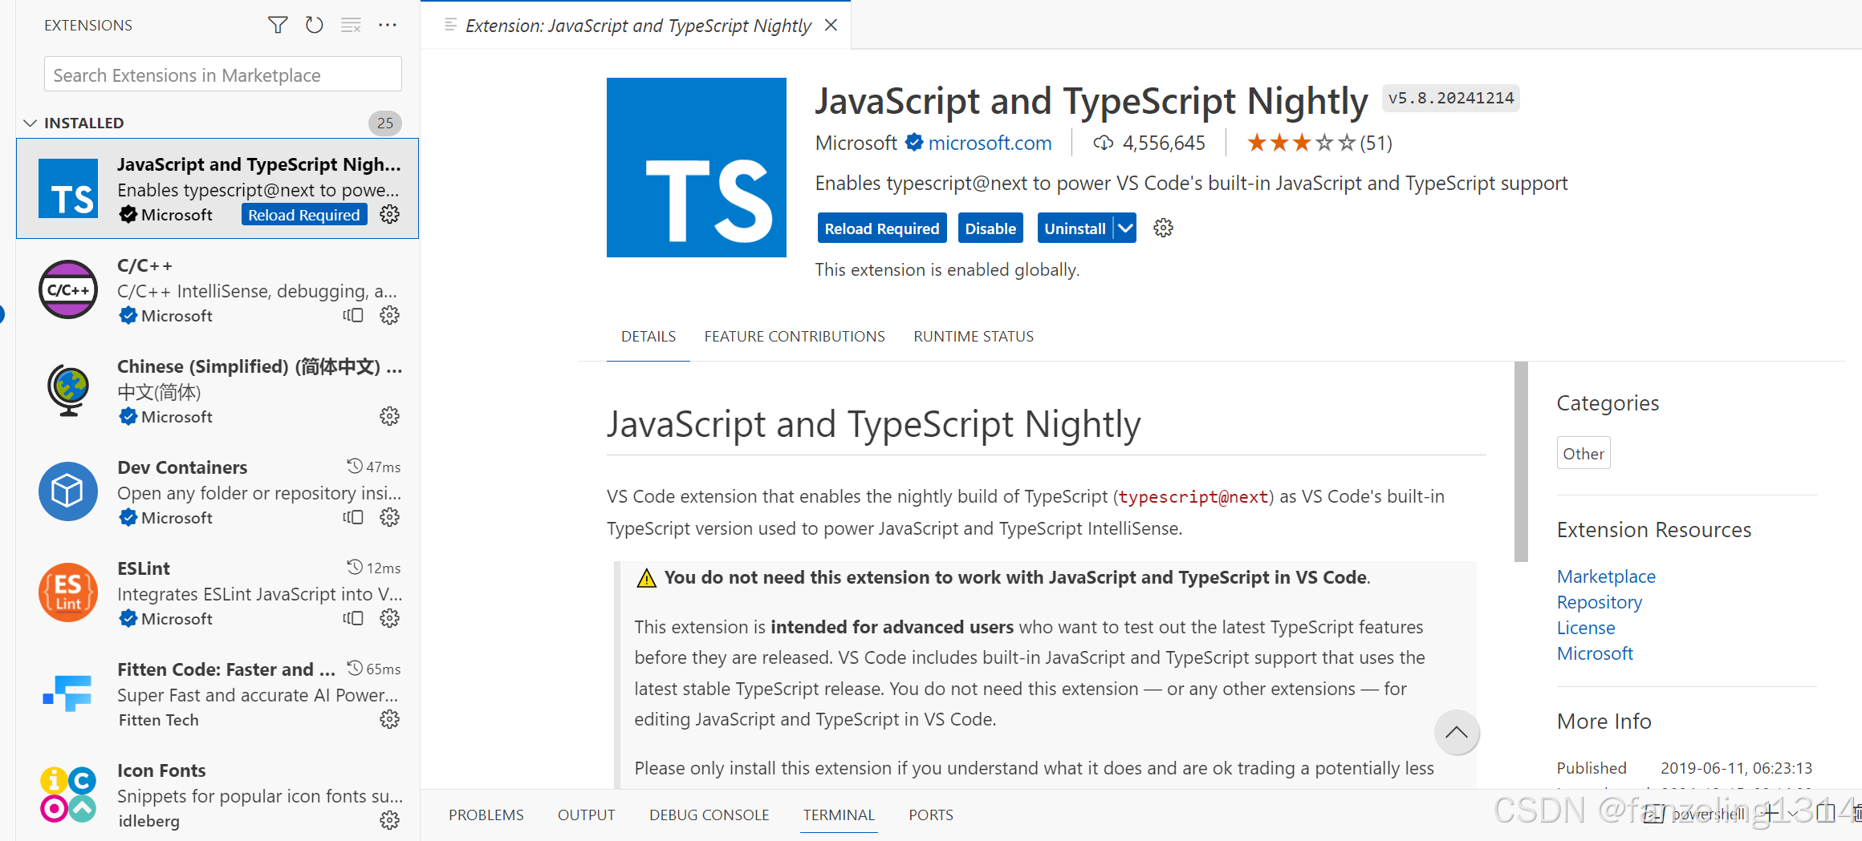Click Reload Required in the detail header

tap(882, 228)
